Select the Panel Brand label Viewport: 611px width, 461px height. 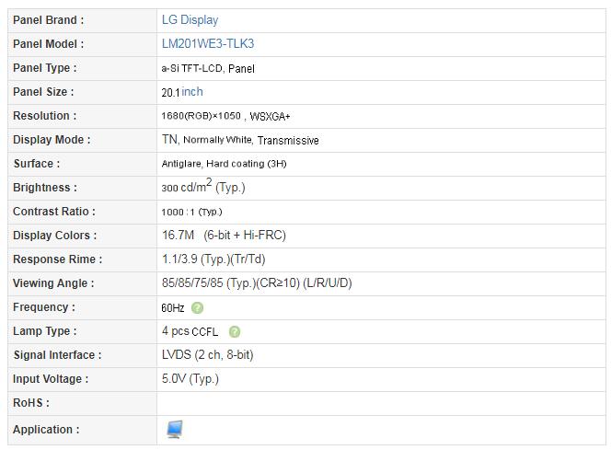coord(49,20)
